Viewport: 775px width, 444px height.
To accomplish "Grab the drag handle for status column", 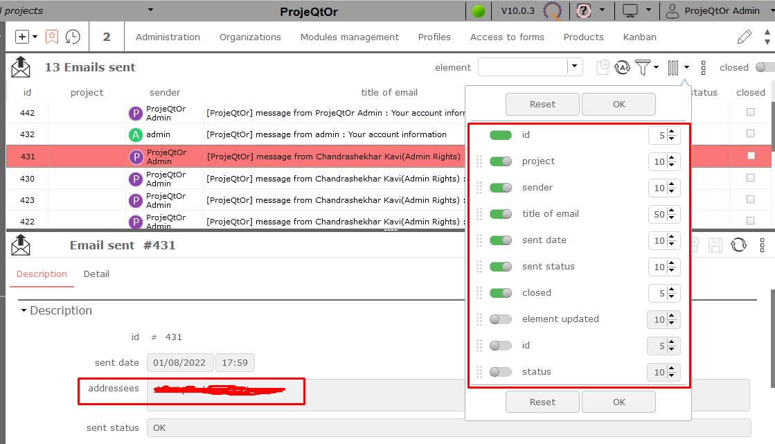I will 479,372.
